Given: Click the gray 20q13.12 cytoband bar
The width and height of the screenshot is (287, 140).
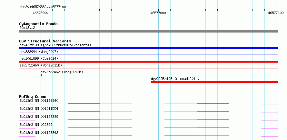Looking at the screenshot, I should pos(148,31).
